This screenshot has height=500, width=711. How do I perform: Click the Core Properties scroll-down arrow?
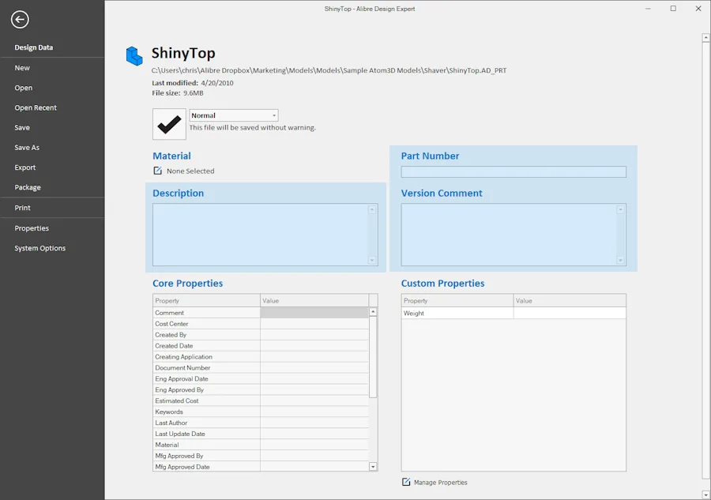[373, 467]
